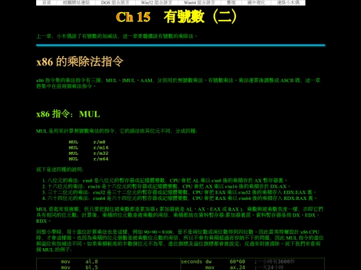Click the code line mov al,8
This screenshot has height=270, width=361.
pos(80,261)
